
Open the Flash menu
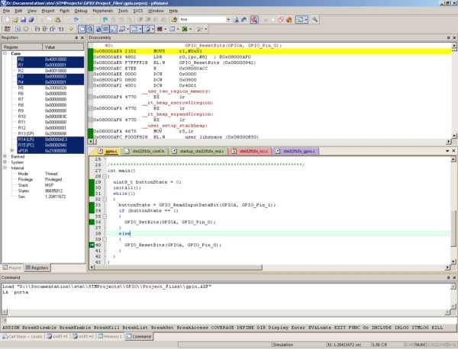click(65, 11)
